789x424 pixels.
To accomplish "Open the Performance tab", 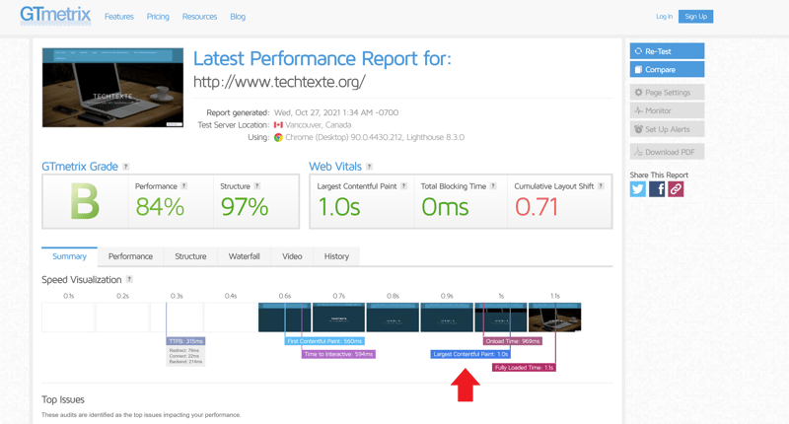I will (x=130, y=256).
